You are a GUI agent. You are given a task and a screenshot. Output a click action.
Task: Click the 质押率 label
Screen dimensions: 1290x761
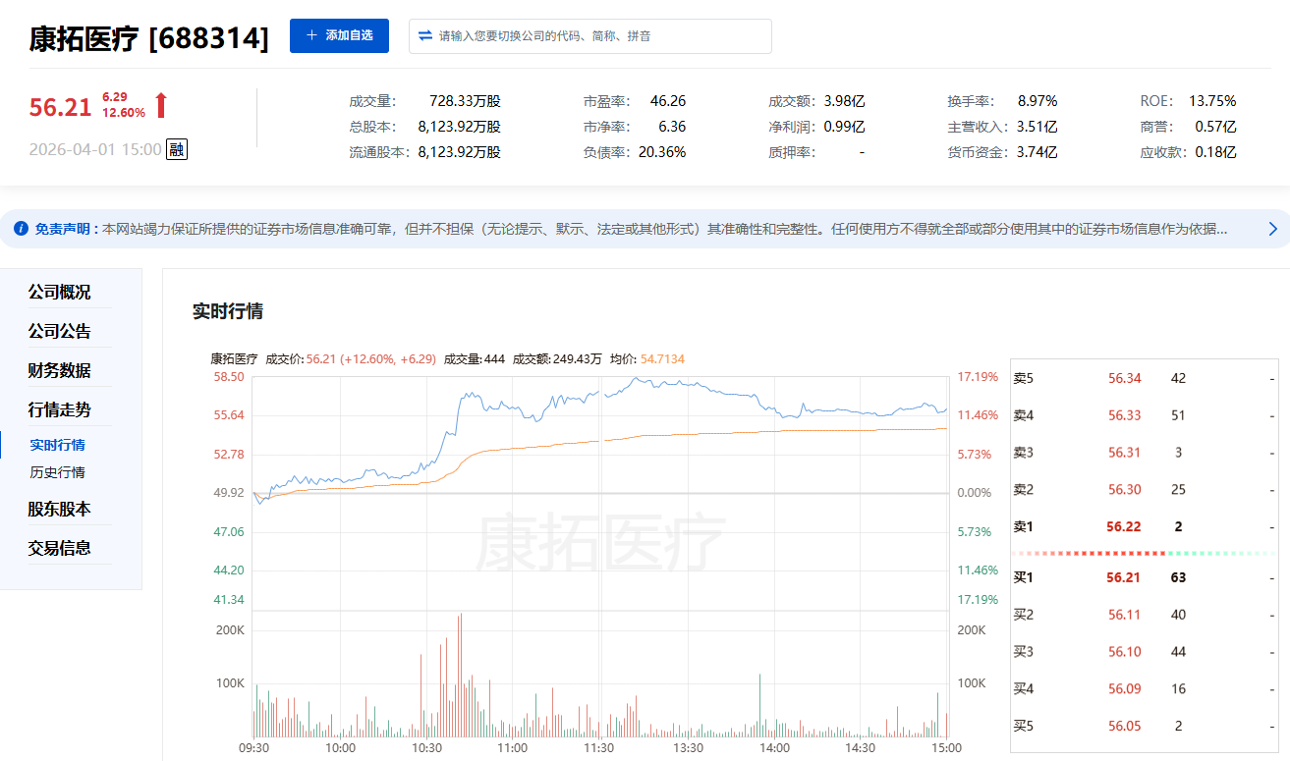pyautogui.click(x=793, y=152)
